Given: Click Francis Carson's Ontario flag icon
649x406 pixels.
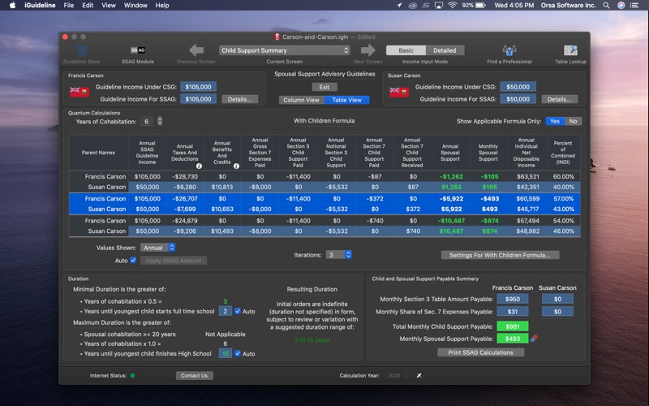Looking at the screenshot, I should [x=80, y=92].
